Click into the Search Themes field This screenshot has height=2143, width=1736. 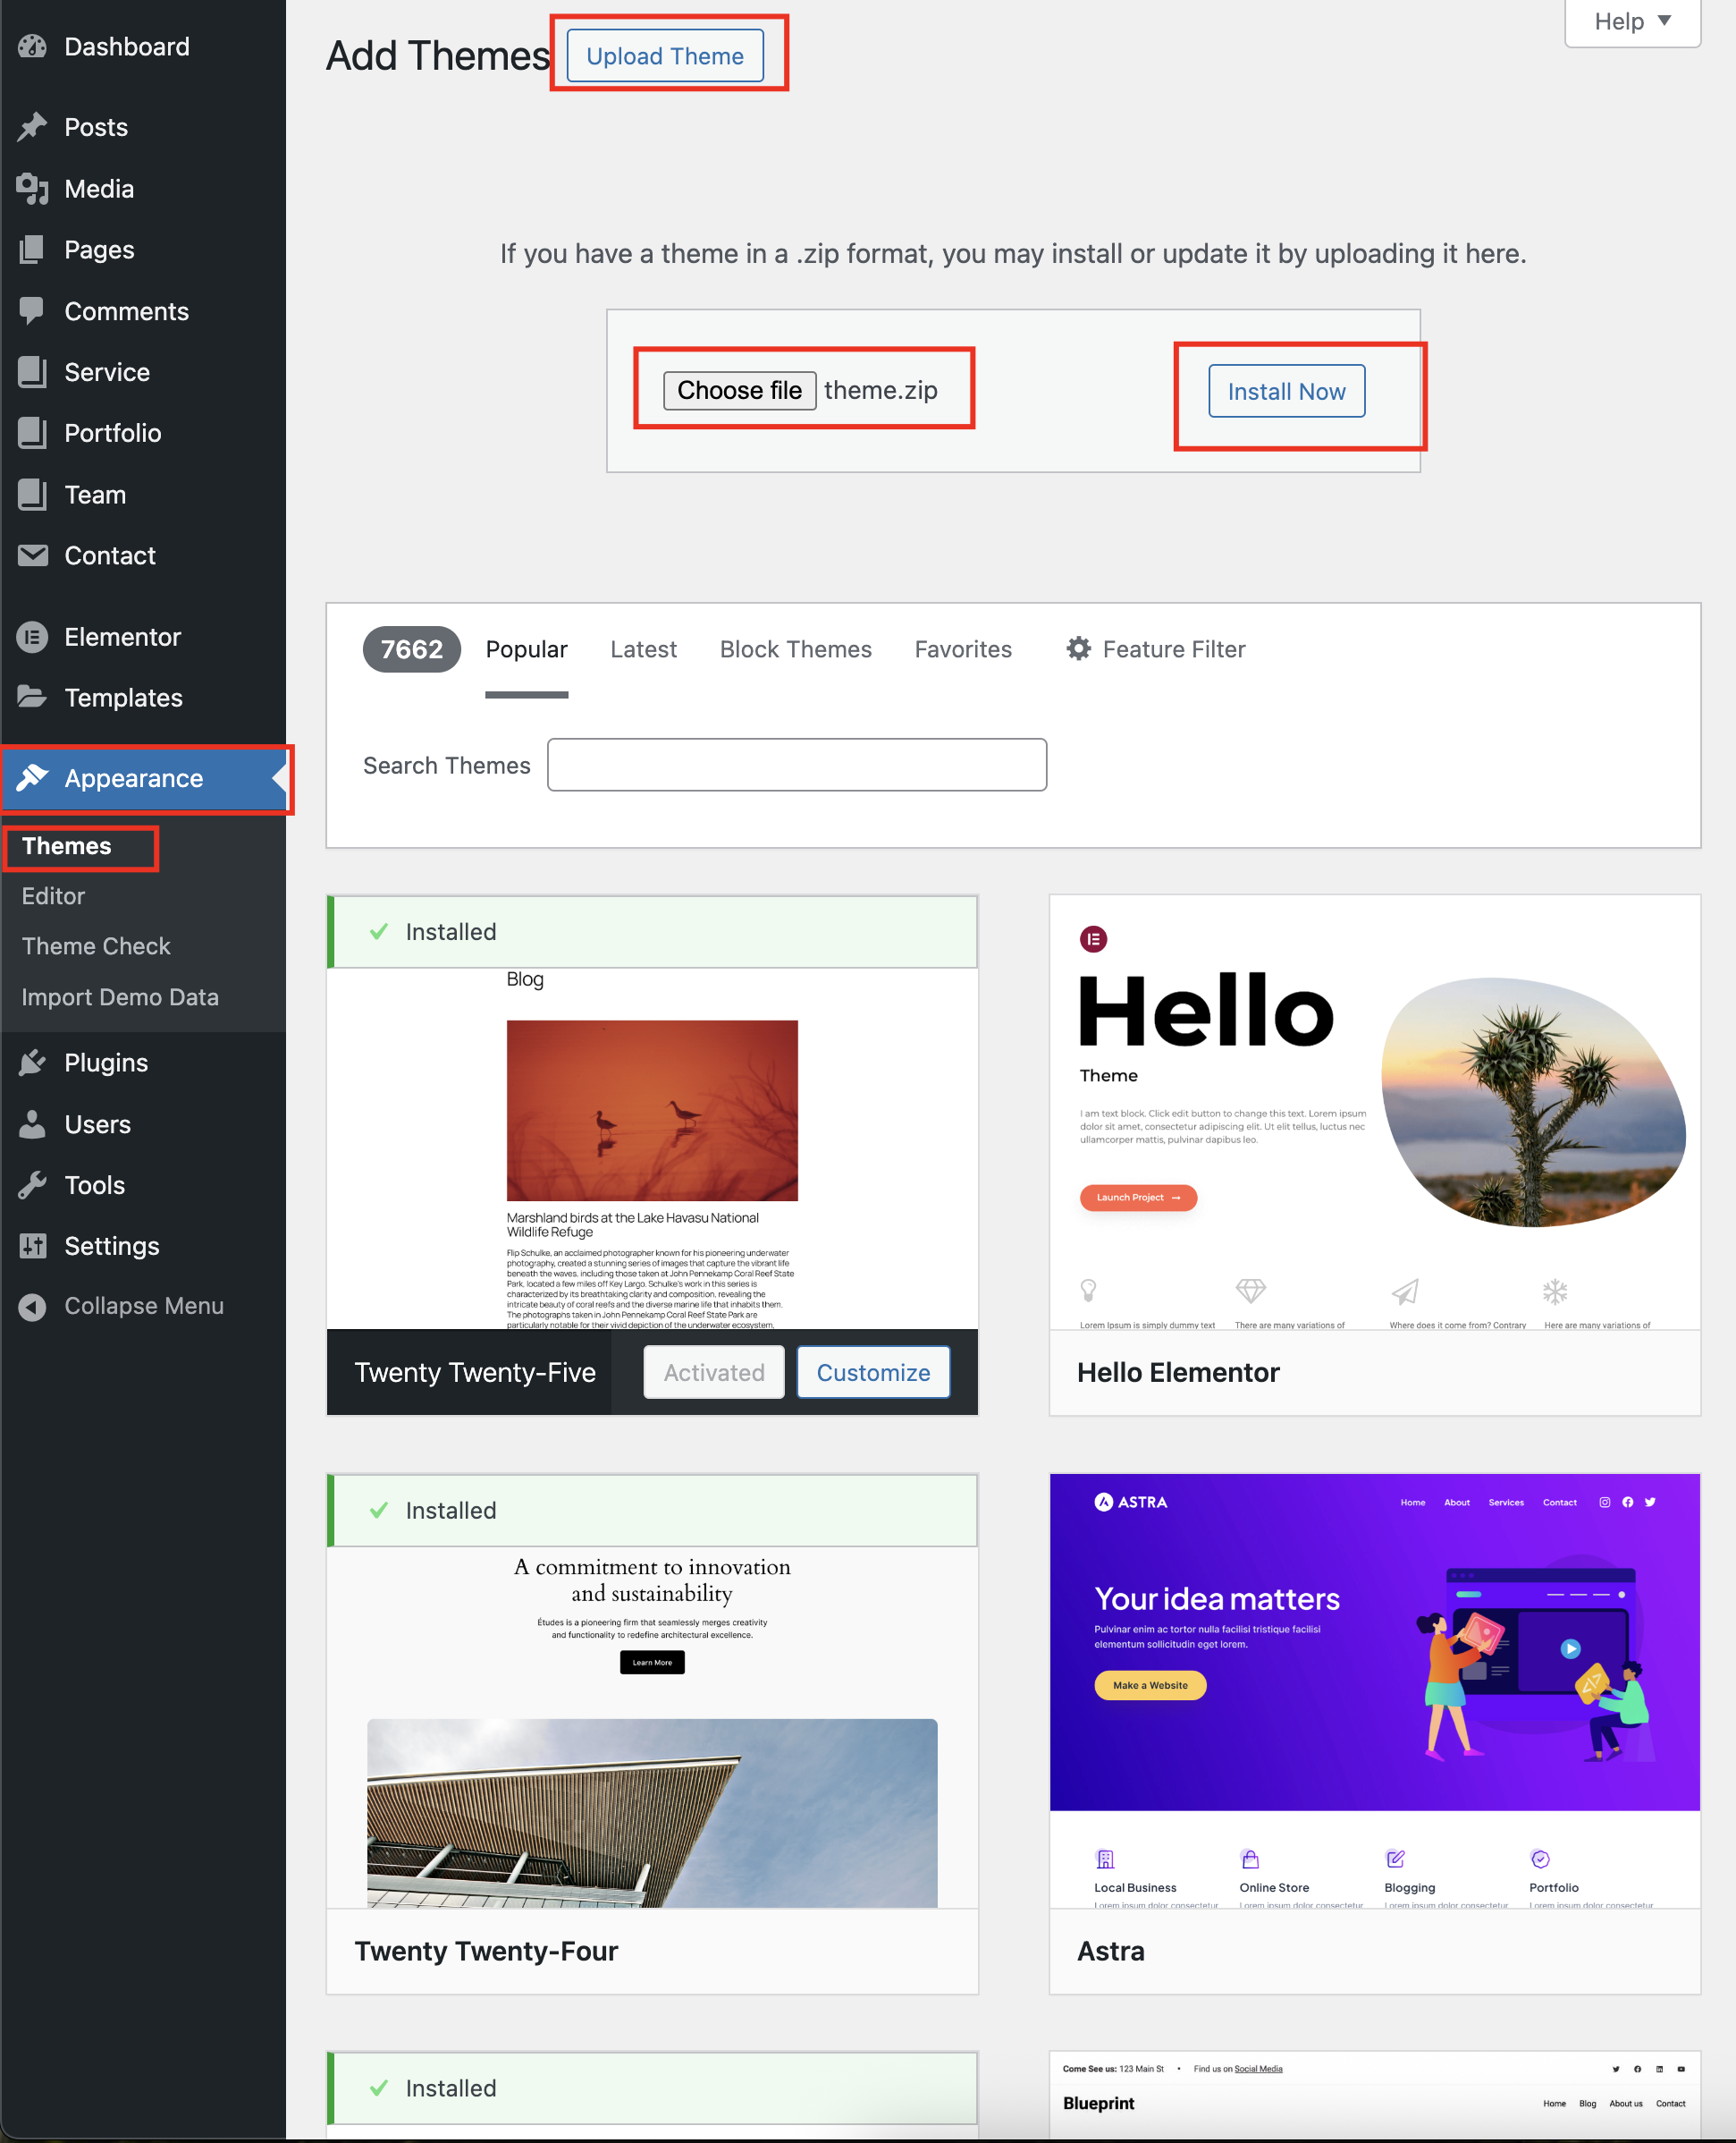[796, 766]
